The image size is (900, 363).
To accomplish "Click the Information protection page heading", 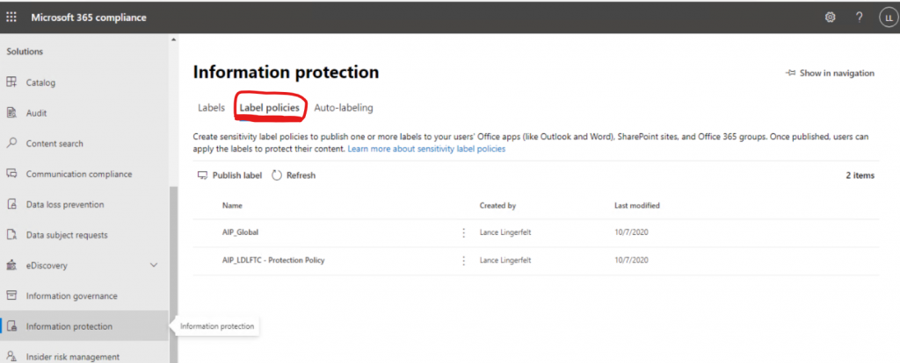I will tap(286, 72).
